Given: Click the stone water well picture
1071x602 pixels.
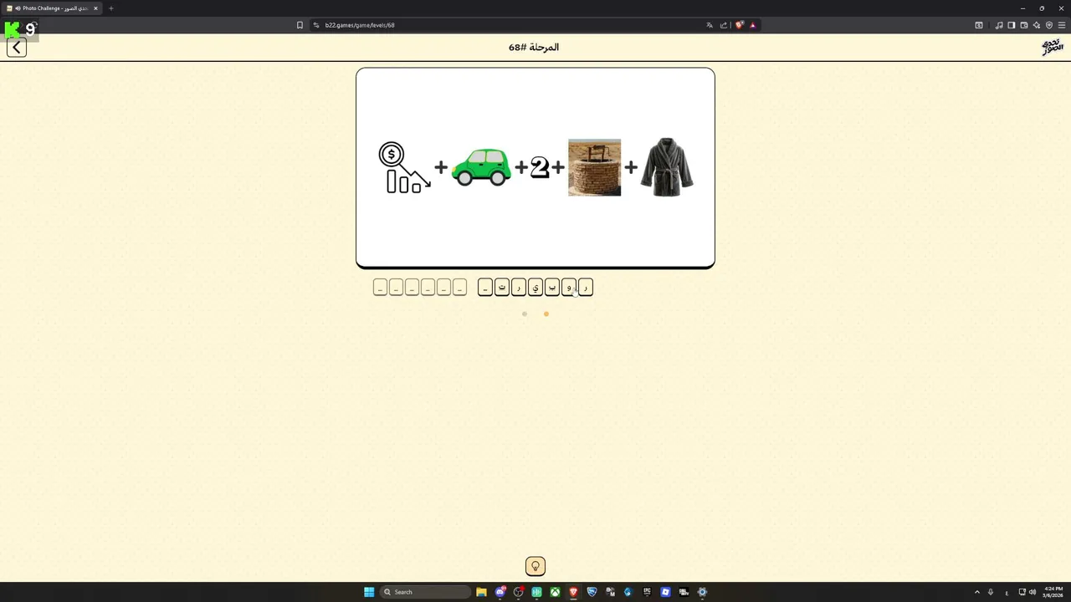Looking at the screenshot, I should (594, 167).
